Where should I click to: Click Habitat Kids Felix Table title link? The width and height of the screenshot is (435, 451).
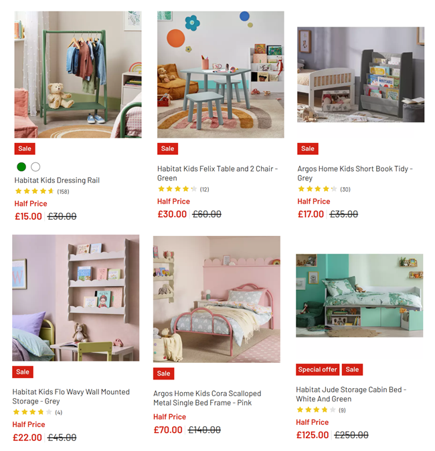tap(217, 174)
